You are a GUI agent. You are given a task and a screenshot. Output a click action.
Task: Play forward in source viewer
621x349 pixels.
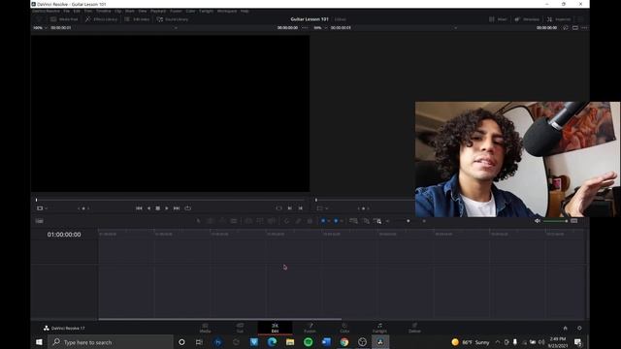[166, 208]
